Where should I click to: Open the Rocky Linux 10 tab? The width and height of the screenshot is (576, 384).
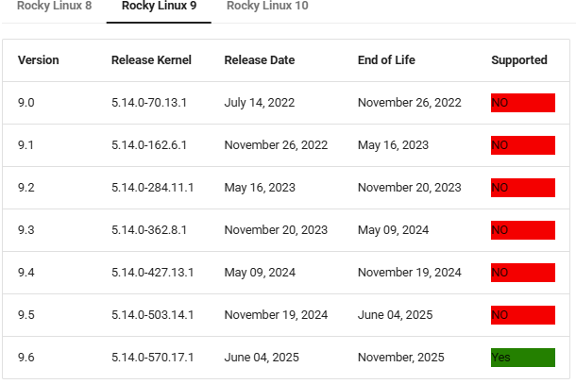click(x=267, y=6)
